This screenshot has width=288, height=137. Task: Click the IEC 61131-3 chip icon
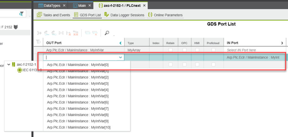pyautogui.click(x=20, y=70)
